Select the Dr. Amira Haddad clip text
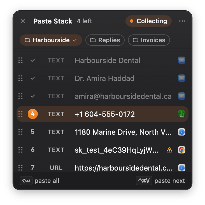205x205 pixels. click(x=104, y=78)
